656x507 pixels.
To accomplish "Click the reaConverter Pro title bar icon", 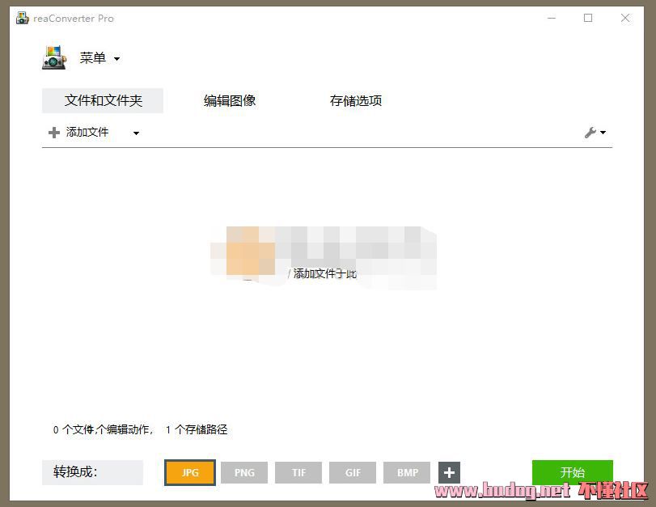I will click(23, 18).
